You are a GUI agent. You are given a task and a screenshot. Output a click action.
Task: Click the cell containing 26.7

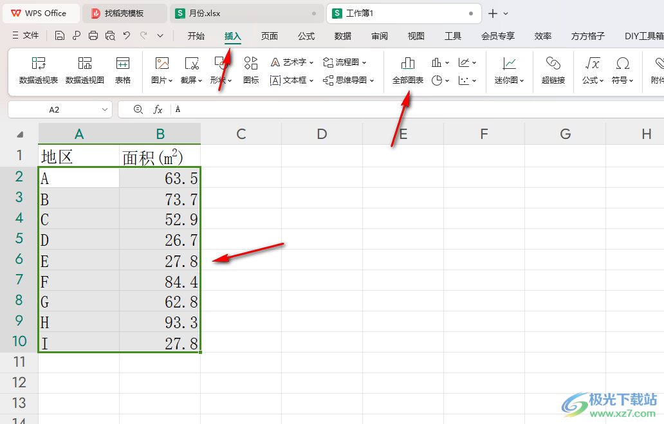[x=160, y=240]
